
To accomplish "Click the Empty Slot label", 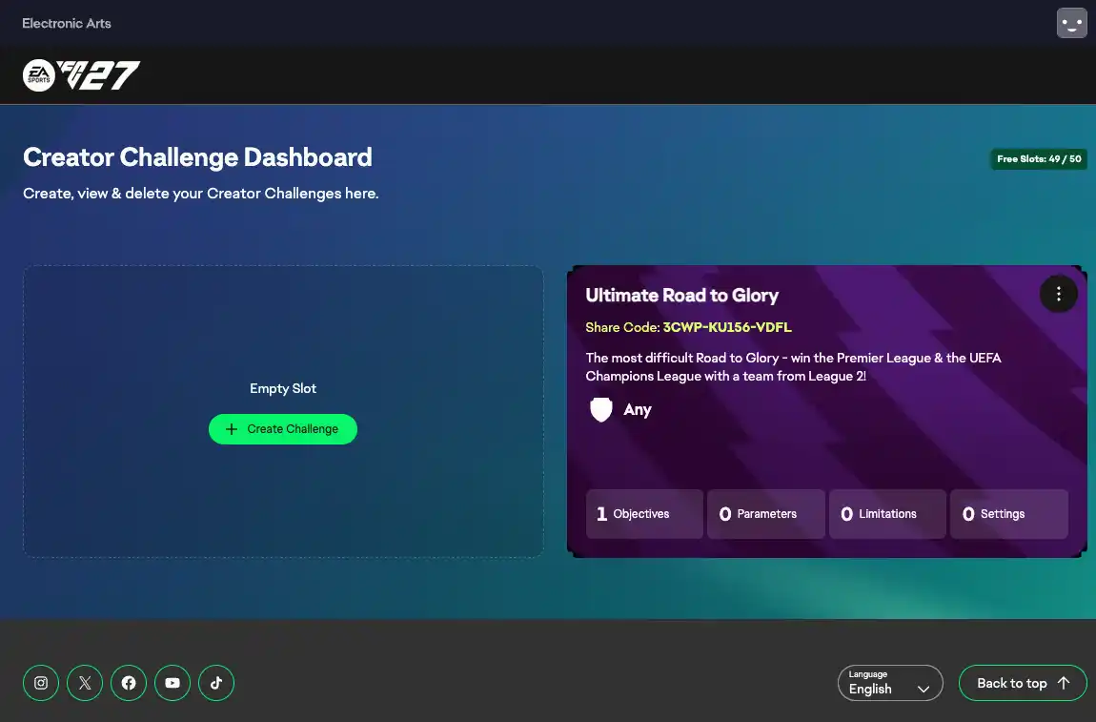I will (283, 388).
